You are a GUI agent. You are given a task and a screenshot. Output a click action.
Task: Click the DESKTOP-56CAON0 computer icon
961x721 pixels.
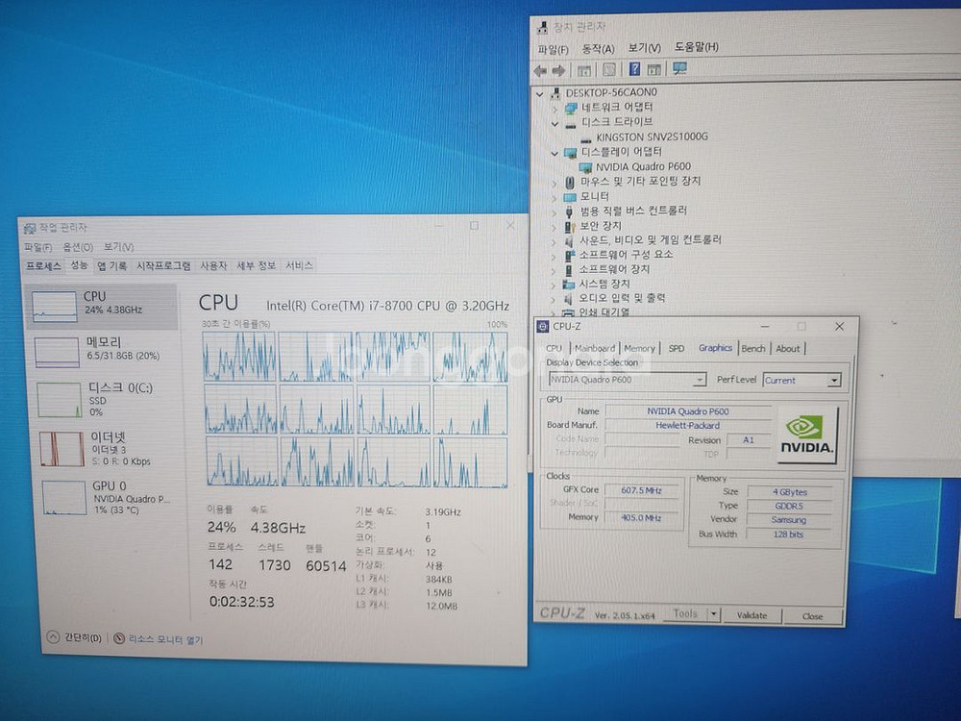[x=555, y=92]
